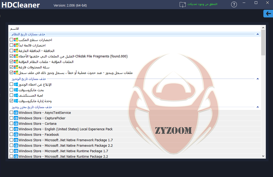Check the Windows Store - Cortana checkbox
273x177 pixels.
point(12,123)
